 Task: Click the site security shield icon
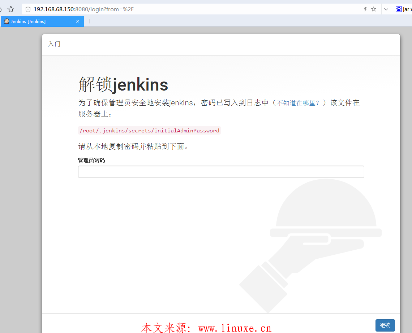(x=28, y=9)
